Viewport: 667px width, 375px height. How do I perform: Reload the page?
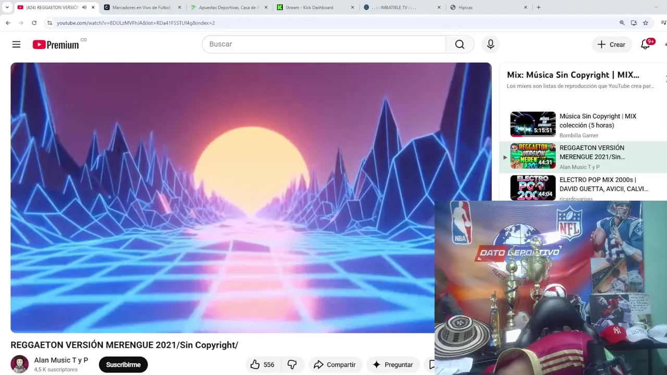[x=34, y=23]
